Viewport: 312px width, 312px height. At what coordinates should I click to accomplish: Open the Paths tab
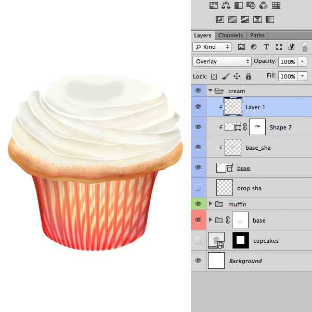tap(257, 35)
